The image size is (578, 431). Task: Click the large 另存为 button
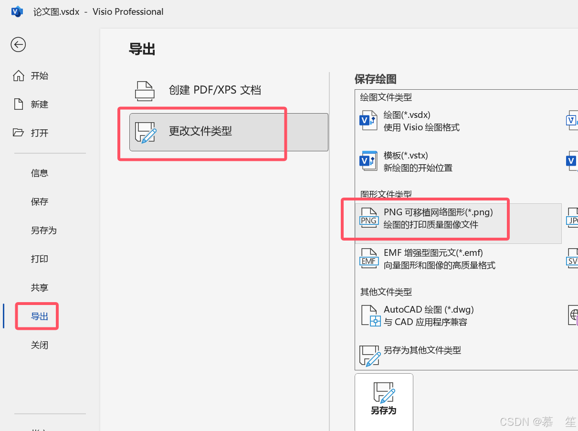click(384, 401)
